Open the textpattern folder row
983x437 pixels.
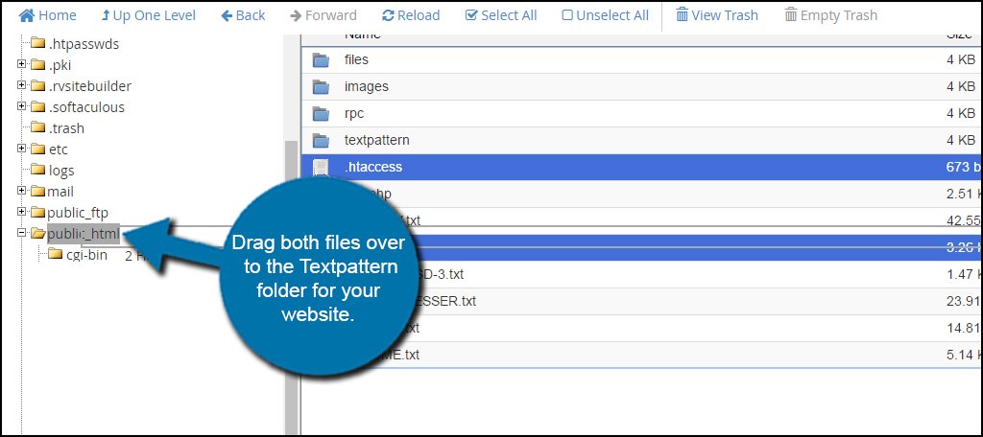point(376,140)
